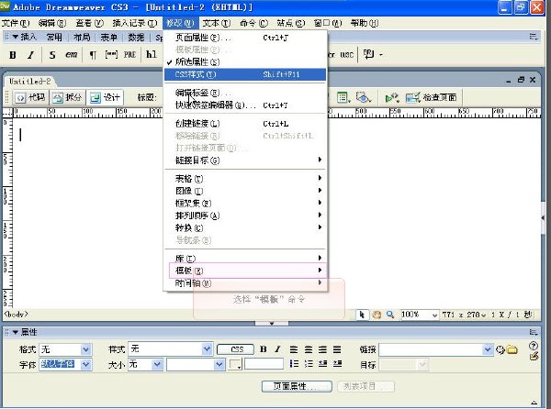
Task: Click the Visual aids icon
Action: [x=363, y=97]
